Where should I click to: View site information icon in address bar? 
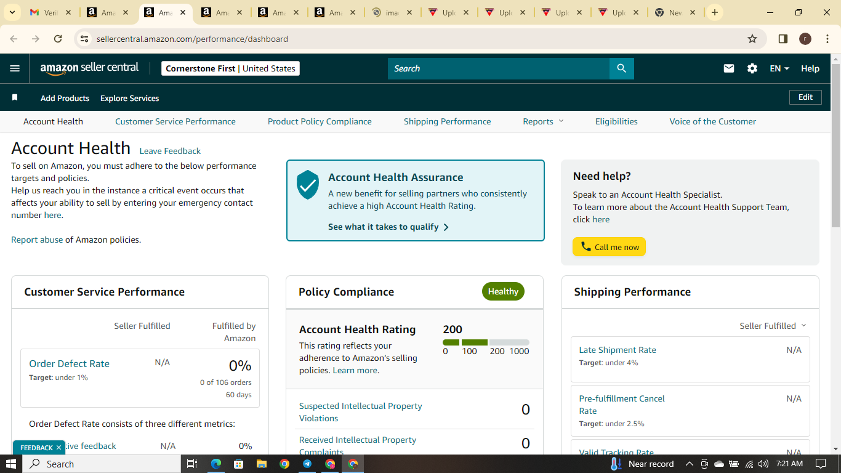pyautogui.click(x=85, y=39)
